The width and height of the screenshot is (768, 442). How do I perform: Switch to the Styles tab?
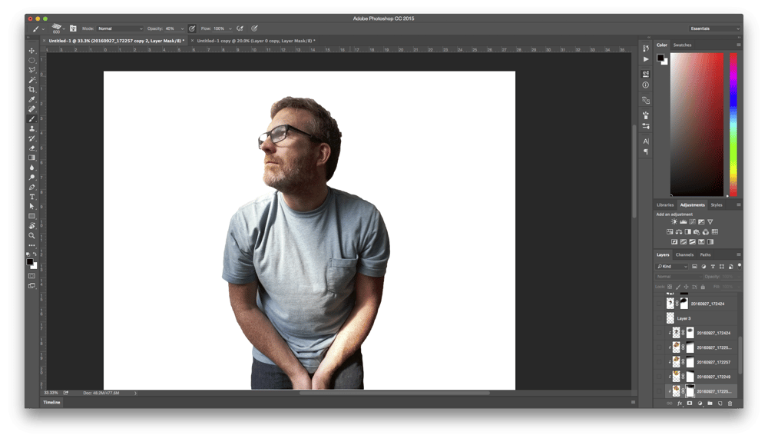(717, 204)
